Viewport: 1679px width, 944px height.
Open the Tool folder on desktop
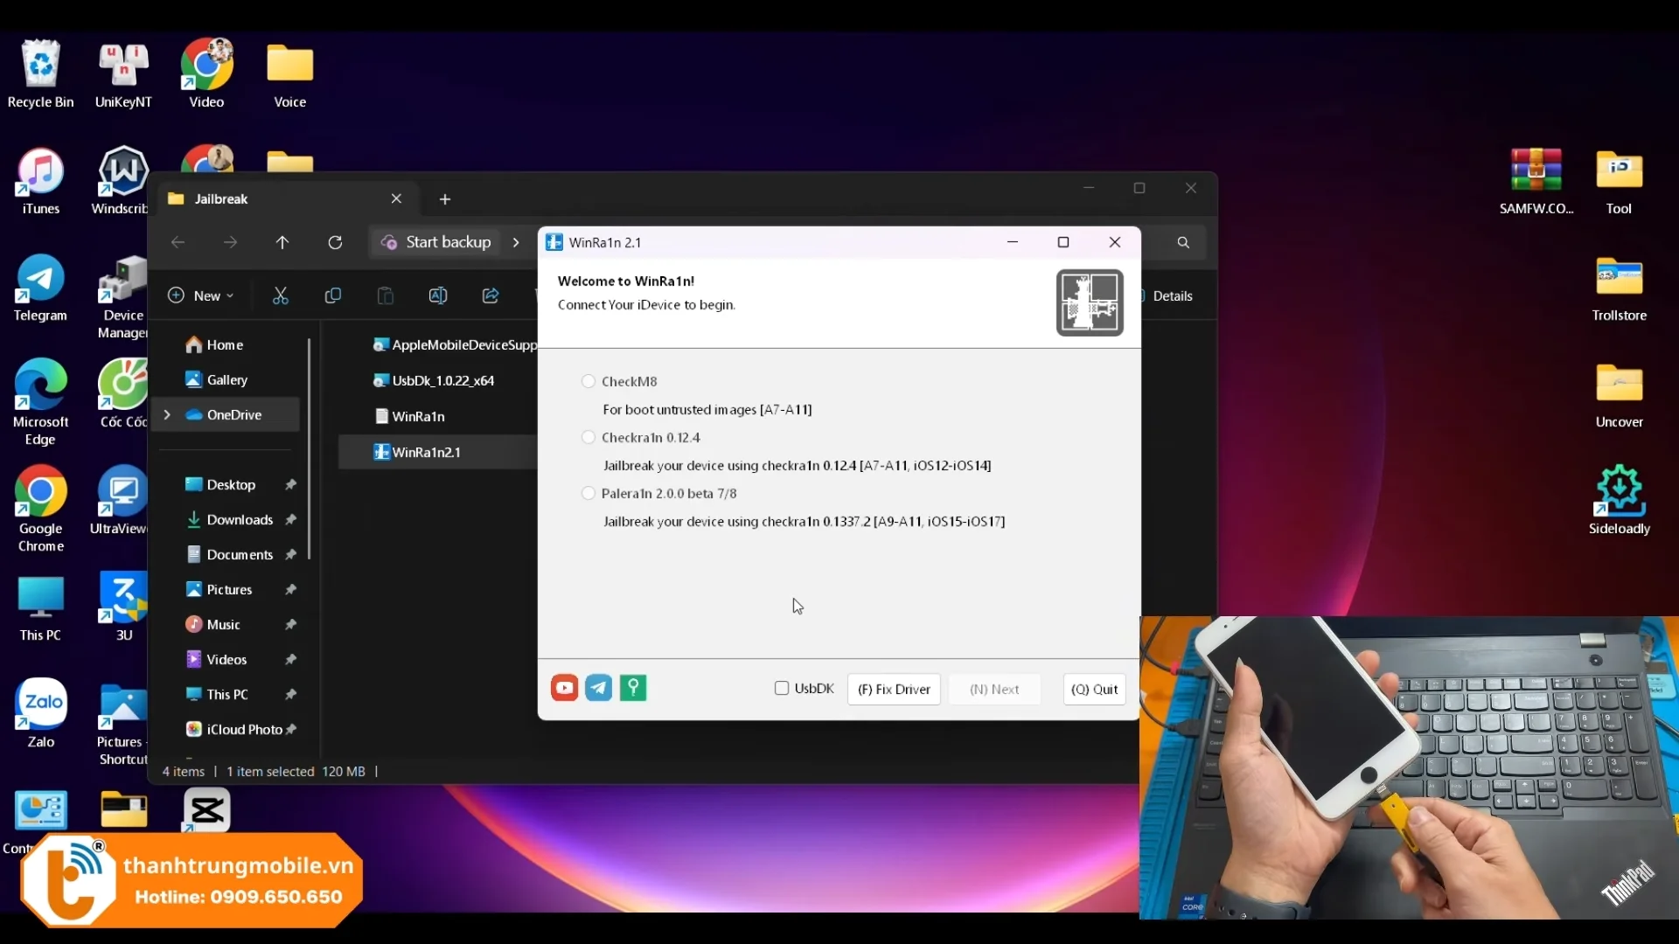click(x=1620, y=182)
